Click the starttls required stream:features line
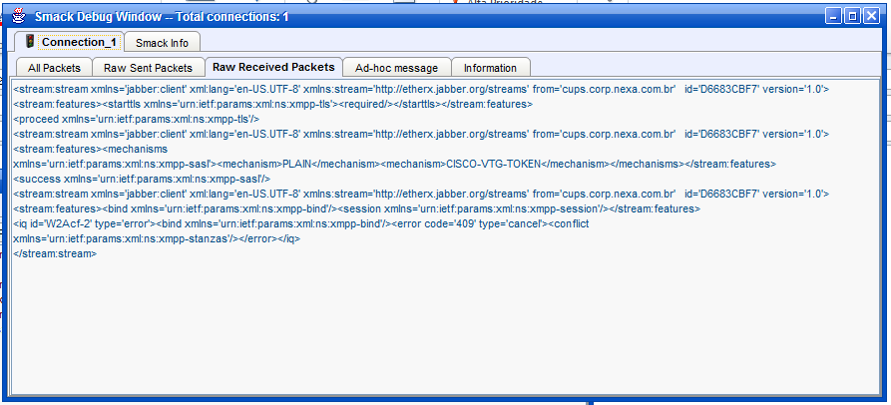 (272, 104)
